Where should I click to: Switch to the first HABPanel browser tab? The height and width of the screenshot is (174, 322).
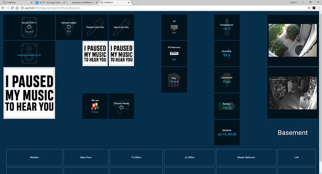[17, 2]
